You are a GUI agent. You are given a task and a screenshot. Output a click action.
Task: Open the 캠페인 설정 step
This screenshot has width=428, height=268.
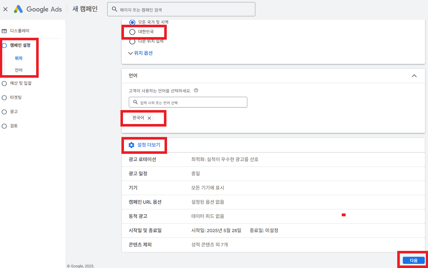[20, 45]
